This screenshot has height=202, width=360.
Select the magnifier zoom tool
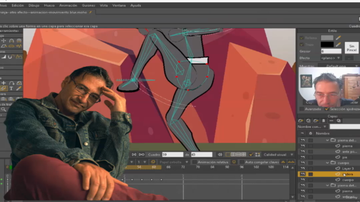pyautogui.click(x=3, y=109)
